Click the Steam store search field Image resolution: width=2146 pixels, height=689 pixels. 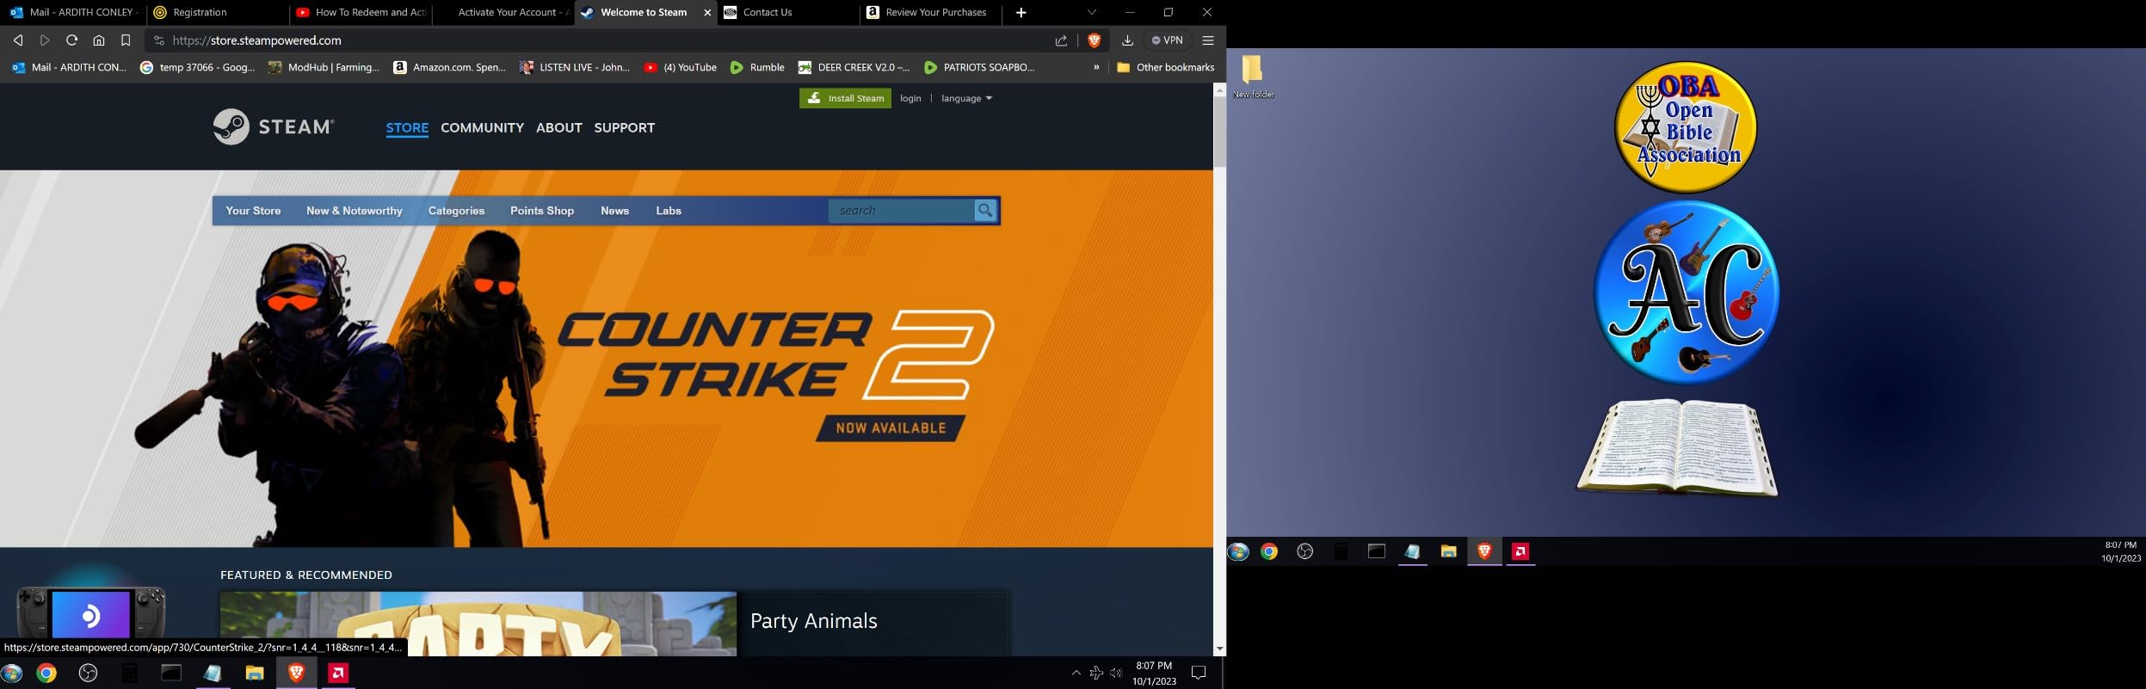click(902, 211)
